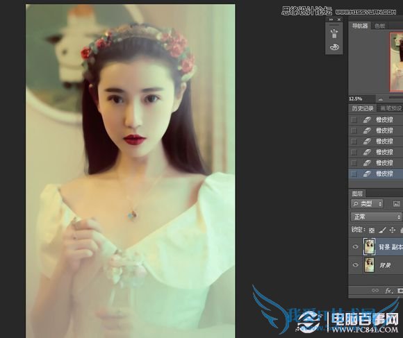The image size is (403, 338).
Task: Tick the history source box of topmost 橡皮擦
Action: coord(354,120)
